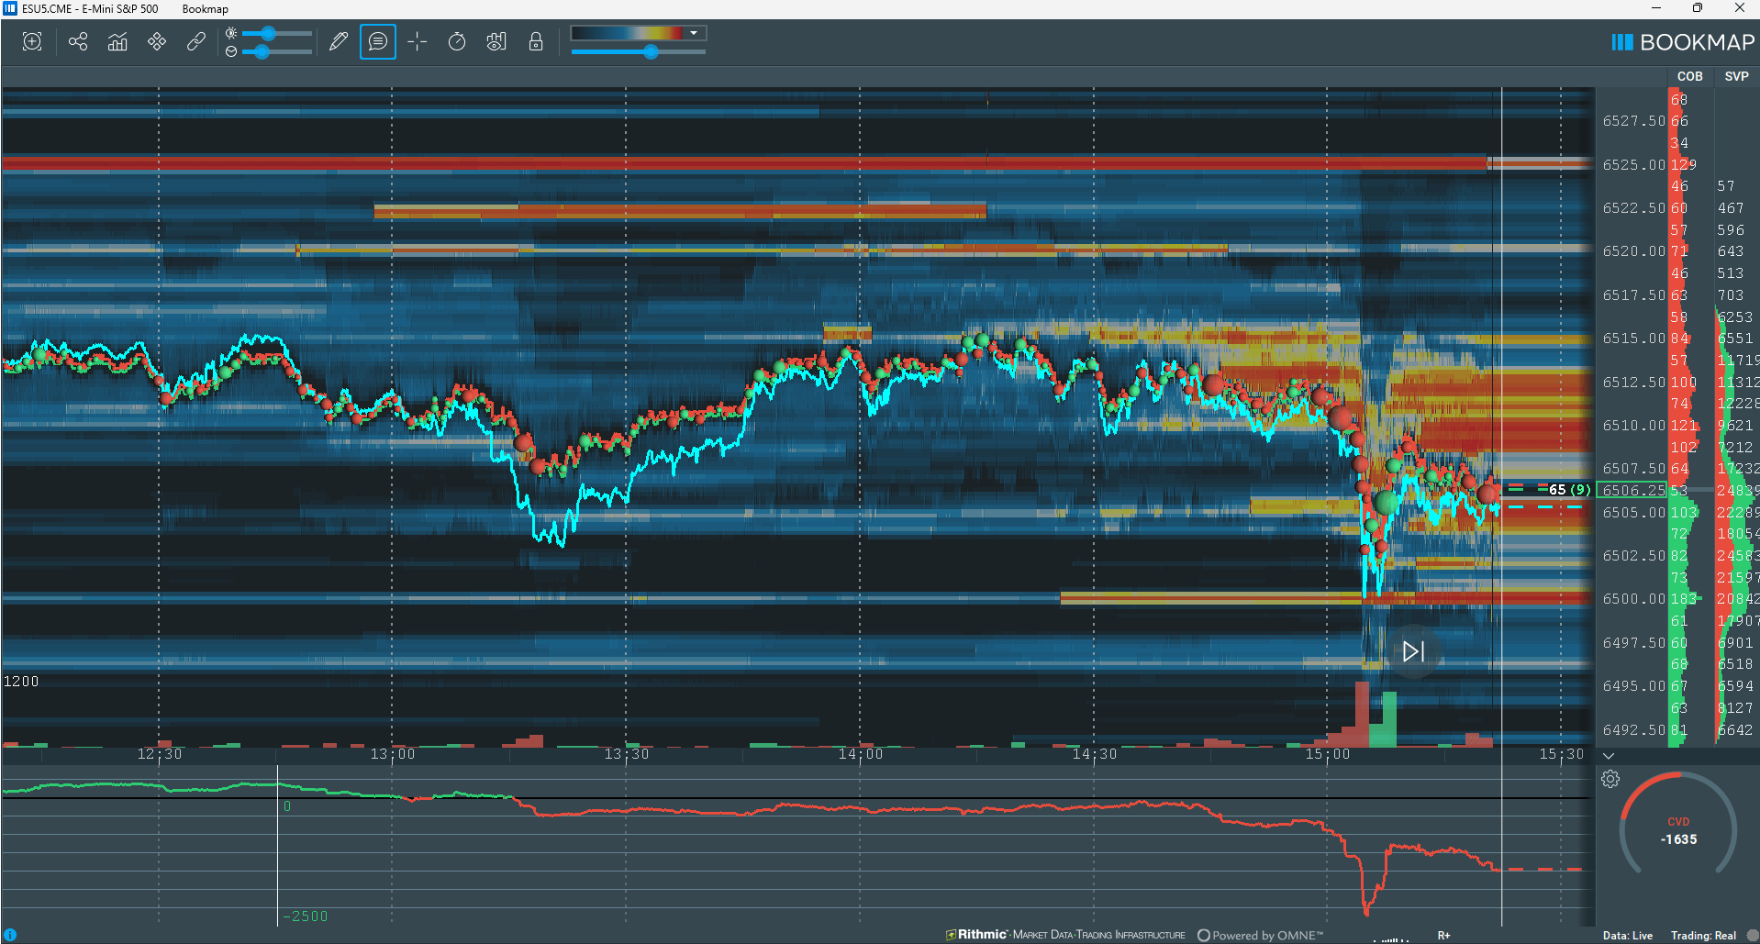Click the Bookmap menu in the title bar
This screenshot has width=1760, height=944.
204,8
